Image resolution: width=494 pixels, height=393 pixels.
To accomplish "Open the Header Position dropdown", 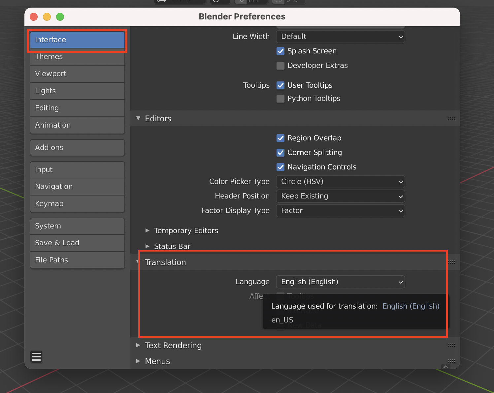I will pos(340,196).
